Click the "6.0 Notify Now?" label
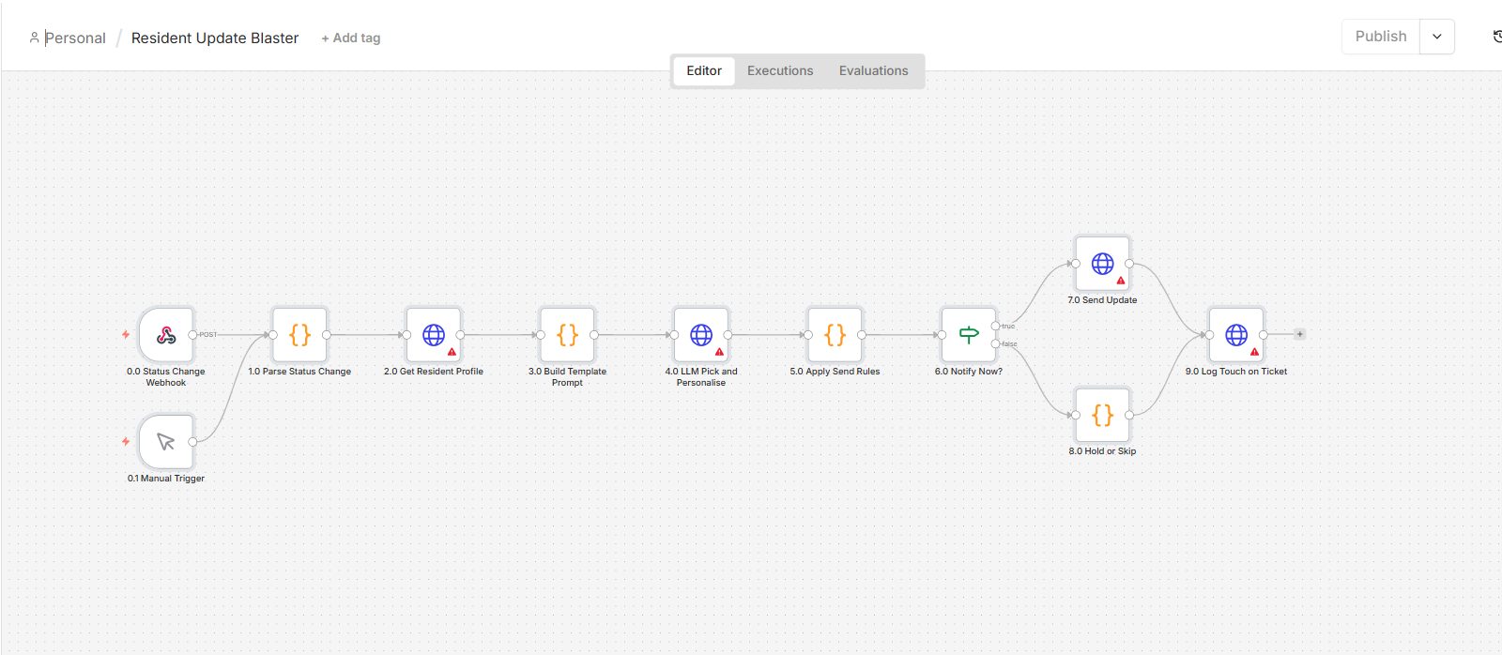This screenshot has width=1502, height=655. [969, 372]
